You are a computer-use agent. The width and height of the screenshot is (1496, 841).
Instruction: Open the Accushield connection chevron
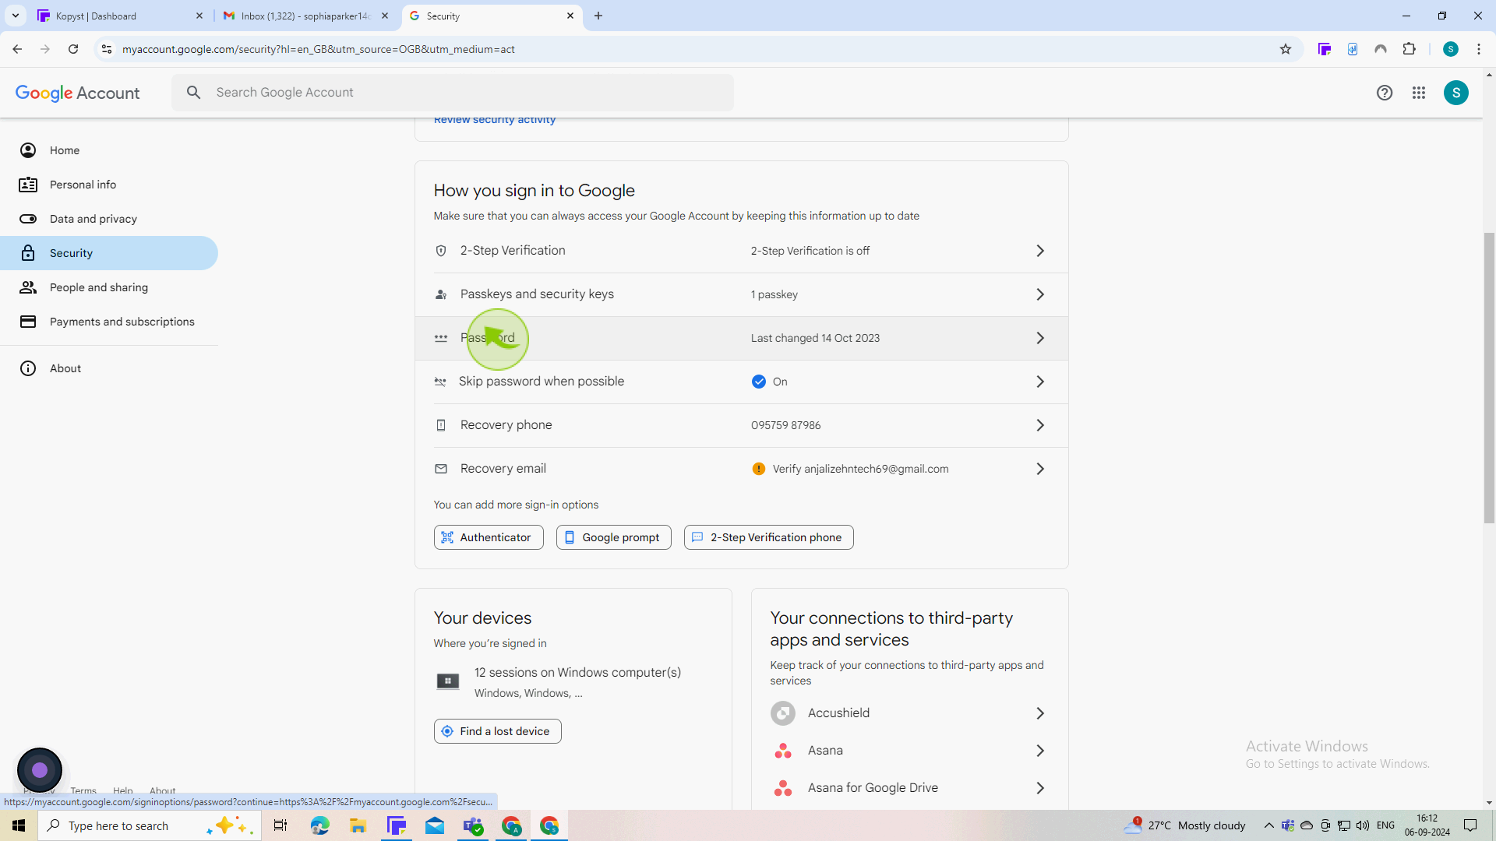[1040, 713]
